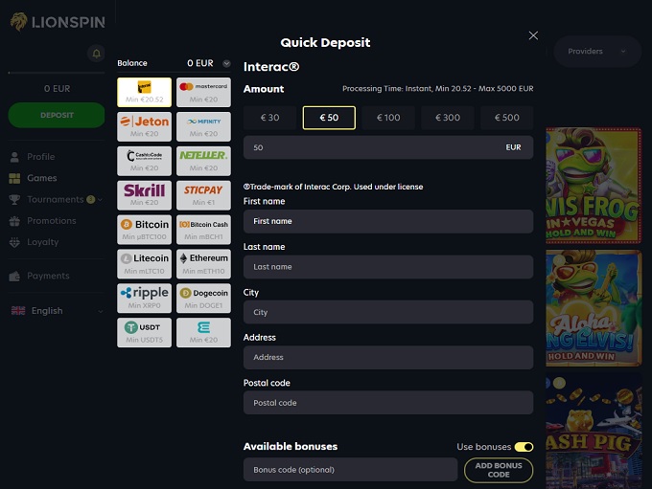The image size is (652, 489).
Task: Go to Promotions in the sidebar
Action: (51, 221)
